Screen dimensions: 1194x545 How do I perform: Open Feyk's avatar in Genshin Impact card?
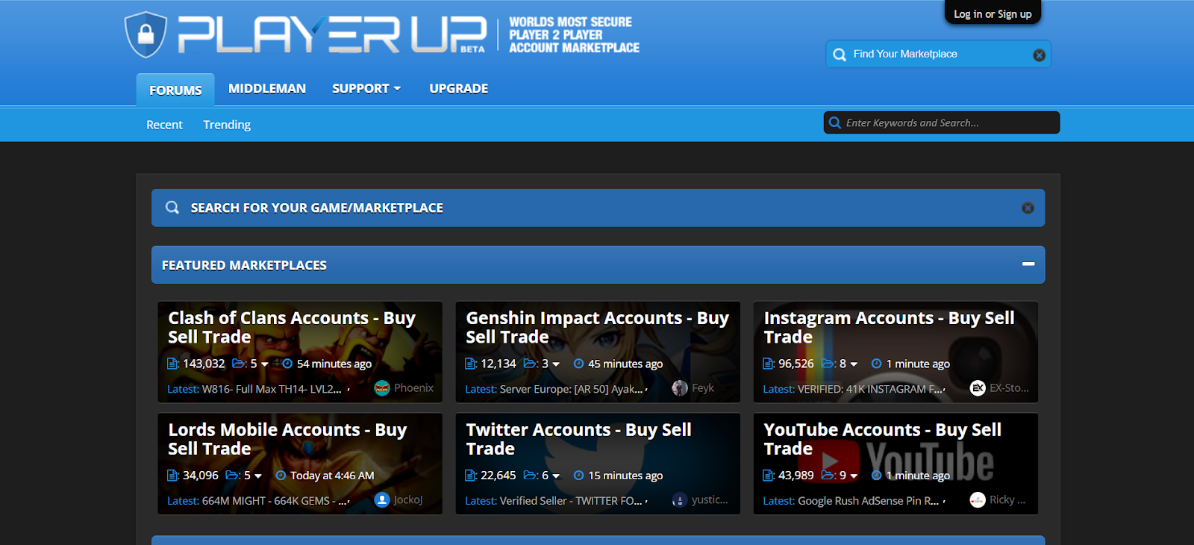[680, 388]
